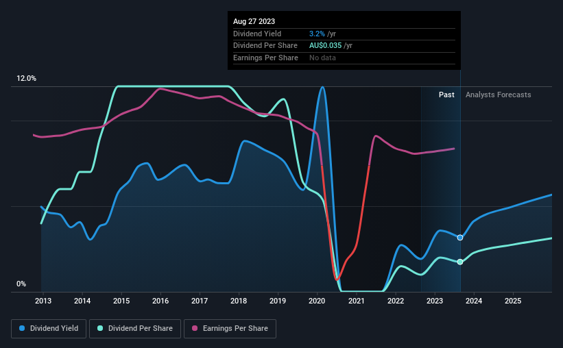Click the blue Dividend Yield legend dot
Screen dimensions: 563x348
click(x=22, y=328)
